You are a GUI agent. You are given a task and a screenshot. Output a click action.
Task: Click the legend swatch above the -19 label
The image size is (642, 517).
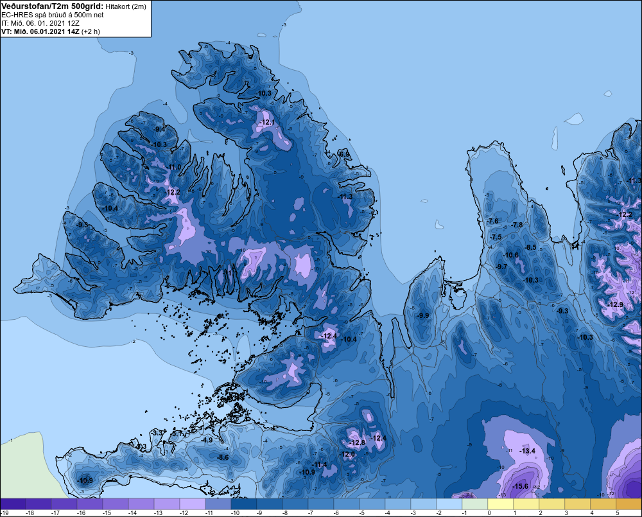click(x=13, y=504)
